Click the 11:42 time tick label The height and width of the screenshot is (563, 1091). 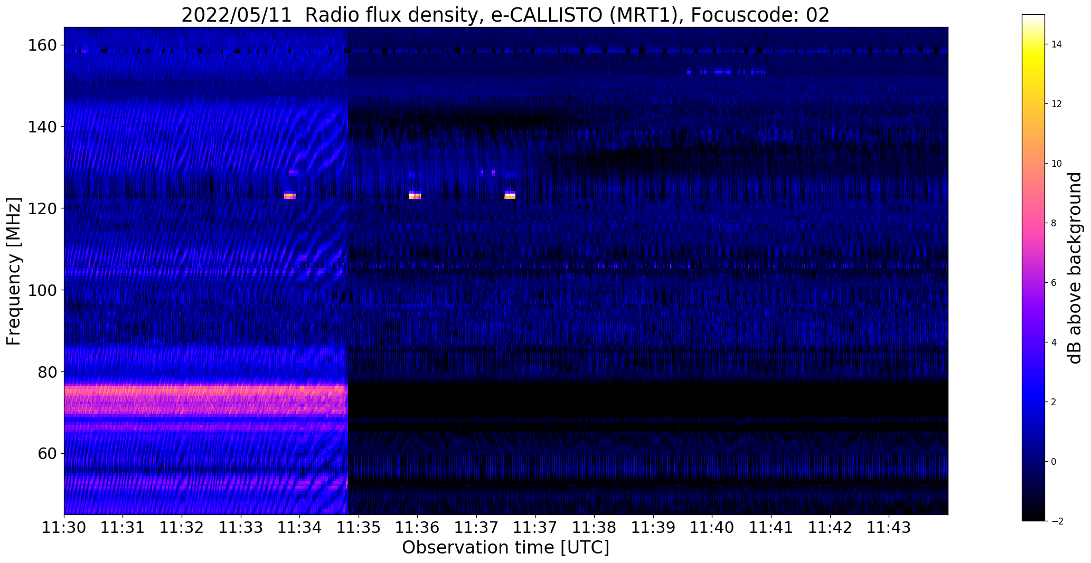(x=830, y=527)
